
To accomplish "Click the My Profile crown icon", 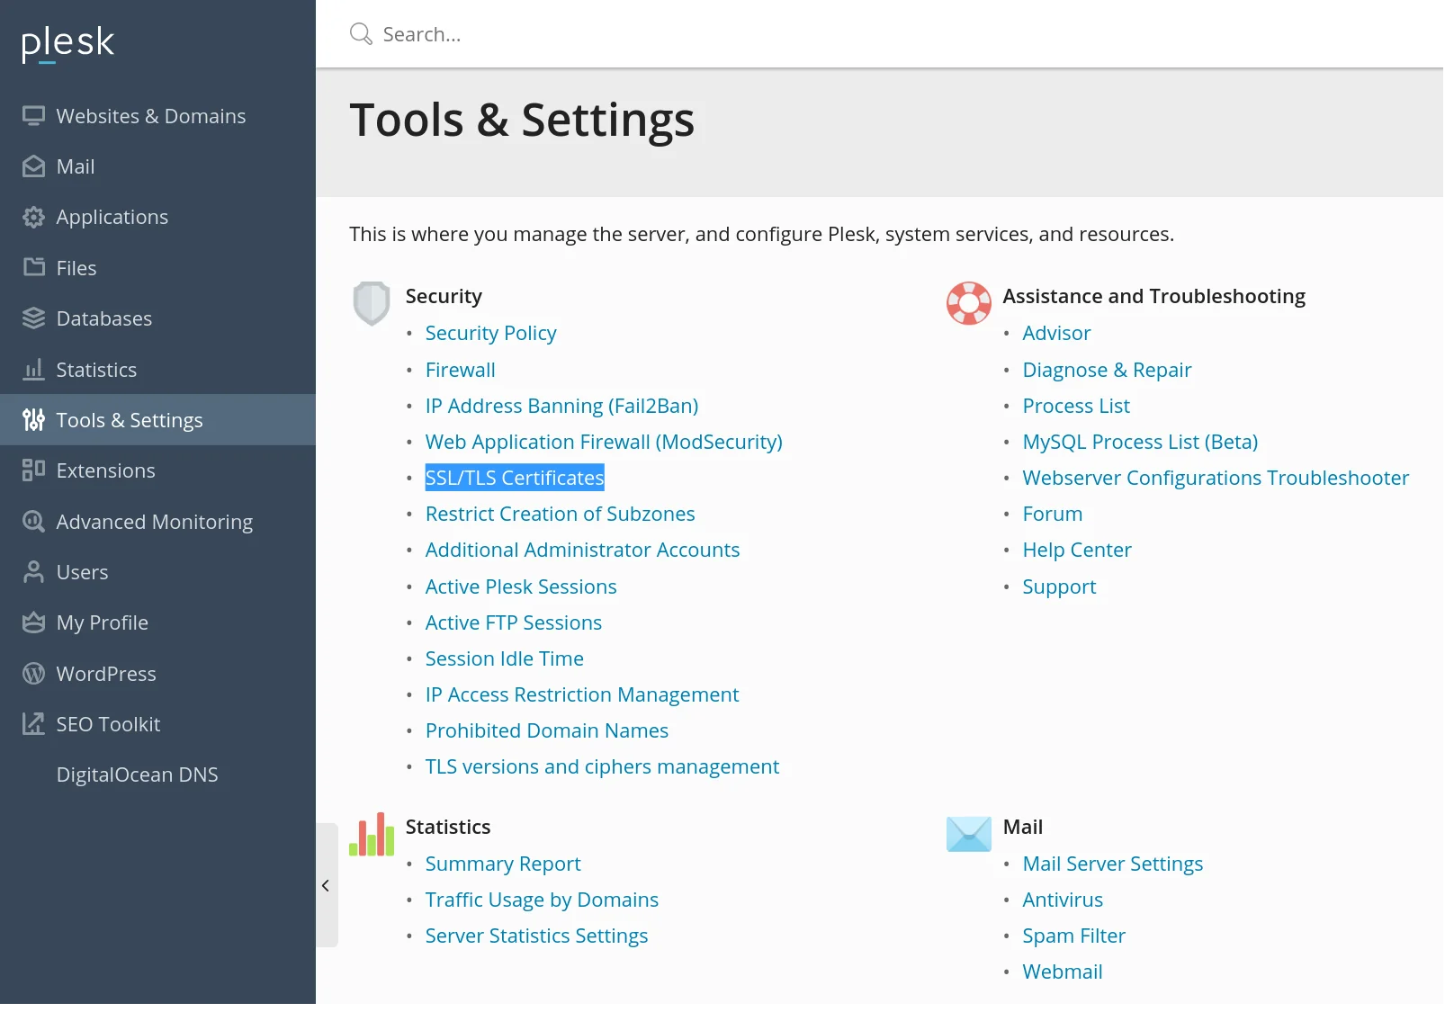I will [33, 622].
